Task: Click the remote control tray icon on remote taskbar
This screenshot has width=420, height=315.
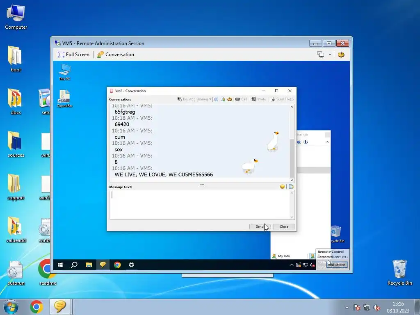Action: point(299,265)
